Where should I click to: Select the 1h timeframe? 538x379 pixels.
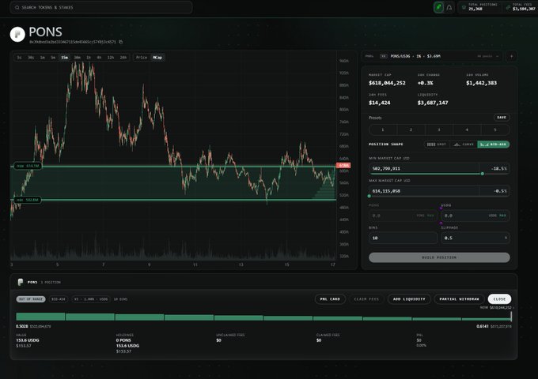89,58
